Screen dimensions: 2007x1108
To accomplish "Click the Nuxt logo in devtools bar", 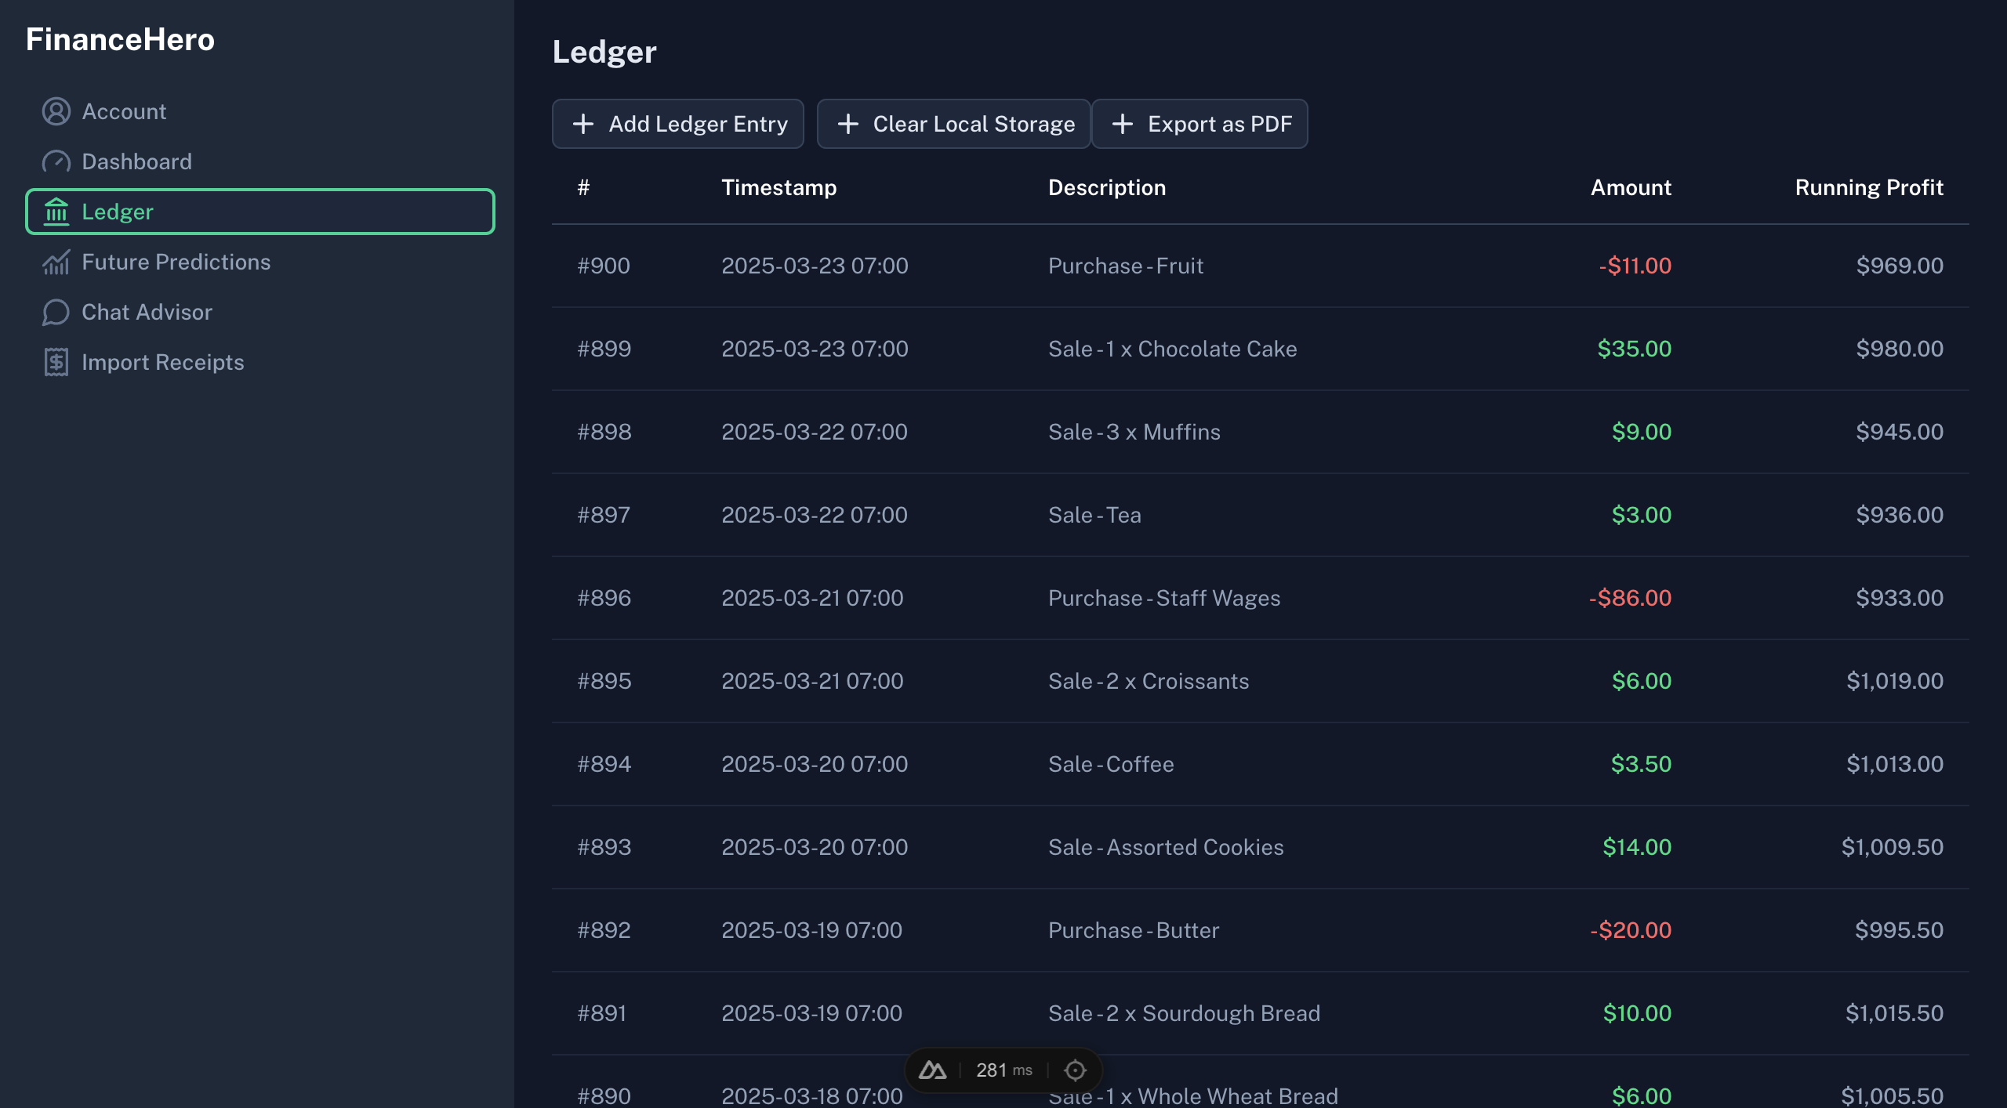I will coord(932,1070).
